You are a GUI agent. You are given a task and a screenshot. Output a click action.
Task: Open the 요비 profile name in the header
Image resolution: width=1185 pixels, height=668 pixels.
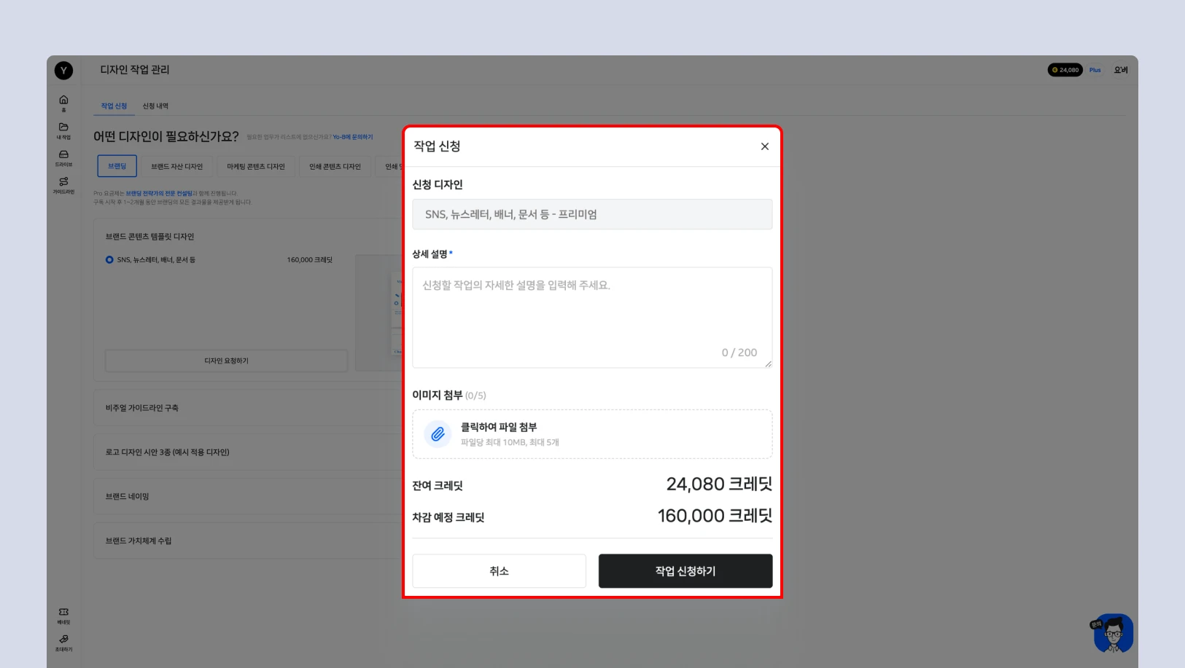1121,70
